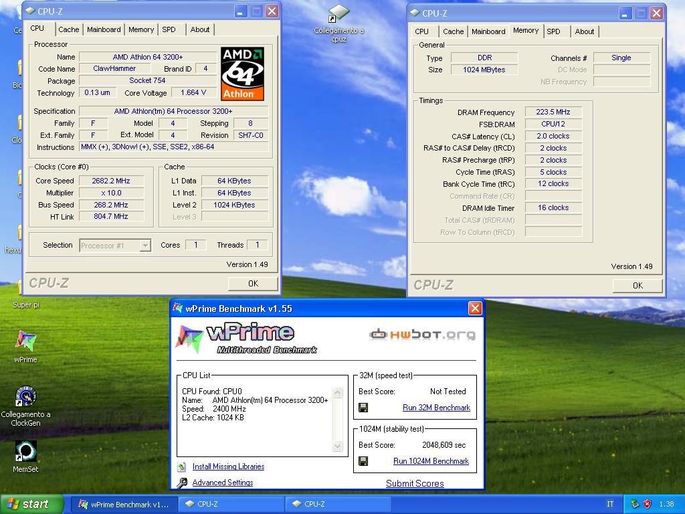Close the wPrime Benchmark window
This screenshot has width=685, height=514.
[x=475, y=308]
